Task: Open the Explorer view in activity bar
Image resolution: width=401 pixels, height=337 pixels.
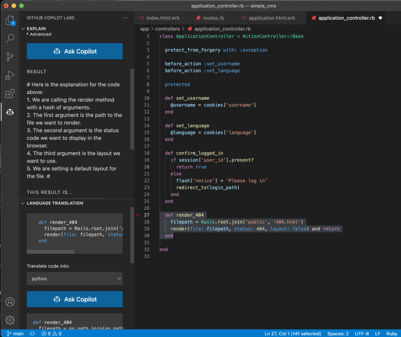Action: (x=10, y=20)
